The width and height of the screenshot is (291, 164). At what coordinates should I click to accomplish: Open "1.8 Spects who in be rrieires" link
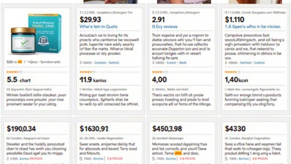point(253,26)
